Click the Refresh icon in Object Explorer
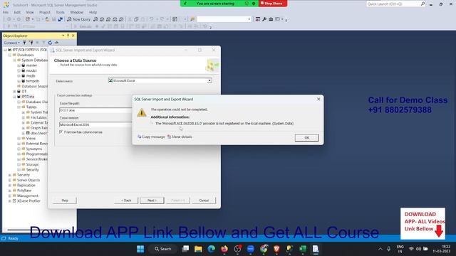 tap(50, 43)
